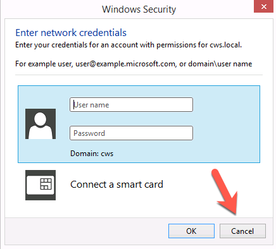Click the For example user text
Image resolution: width=276 pixels, height=249 pixels.
click(44, 64)
